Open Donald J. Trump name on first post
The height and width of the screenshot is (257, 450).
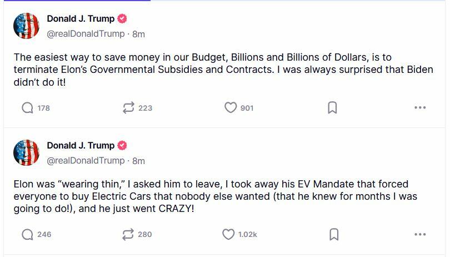pyautogui.click(x=81, y=19)
